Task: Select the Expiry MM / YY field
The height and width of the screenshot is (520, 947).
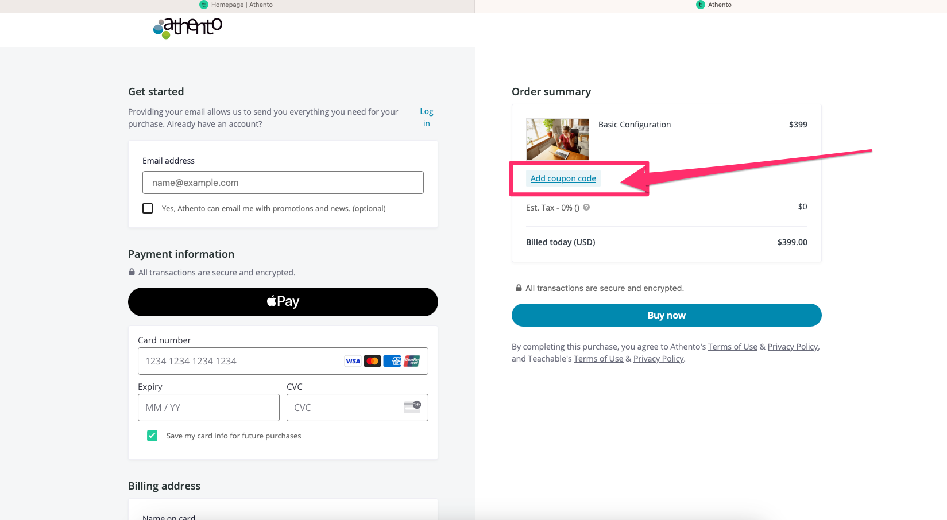Action: 208,408
